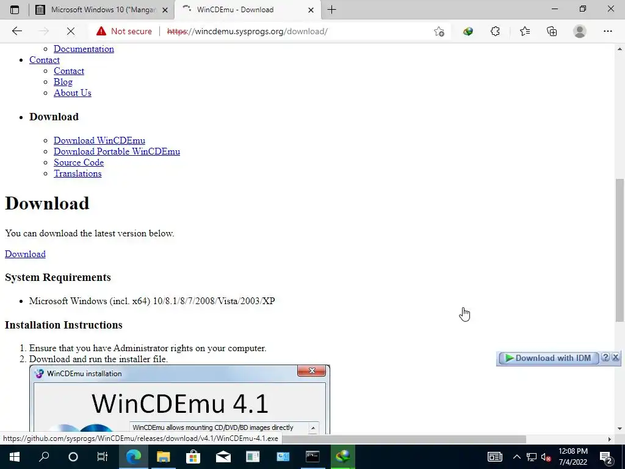Image resolution: width=625 pixels, height=469 pixels.
Task: Click the Download link under the heading
Action: [25, 254]
